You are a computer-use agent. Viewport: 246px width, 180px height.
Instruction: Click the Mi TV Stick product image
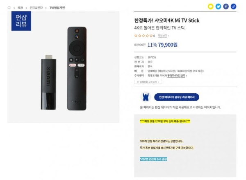coord(64,67)
